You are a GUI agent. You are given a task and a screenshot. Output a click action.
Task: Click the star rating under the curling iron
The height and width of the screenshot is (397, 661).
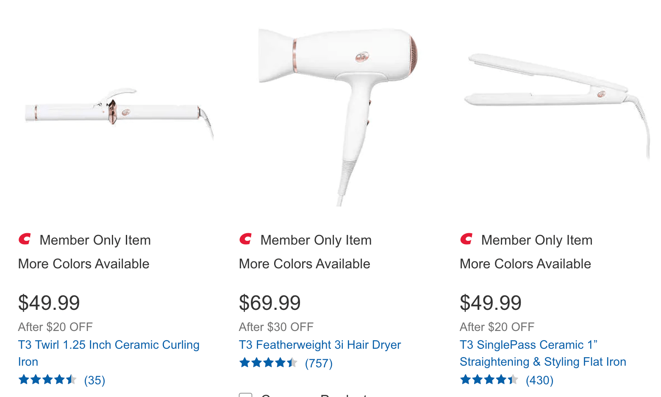click(47, 380)
